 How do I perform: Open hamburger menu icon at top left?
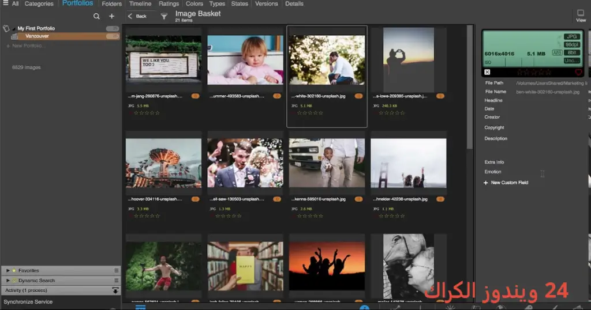6,3
